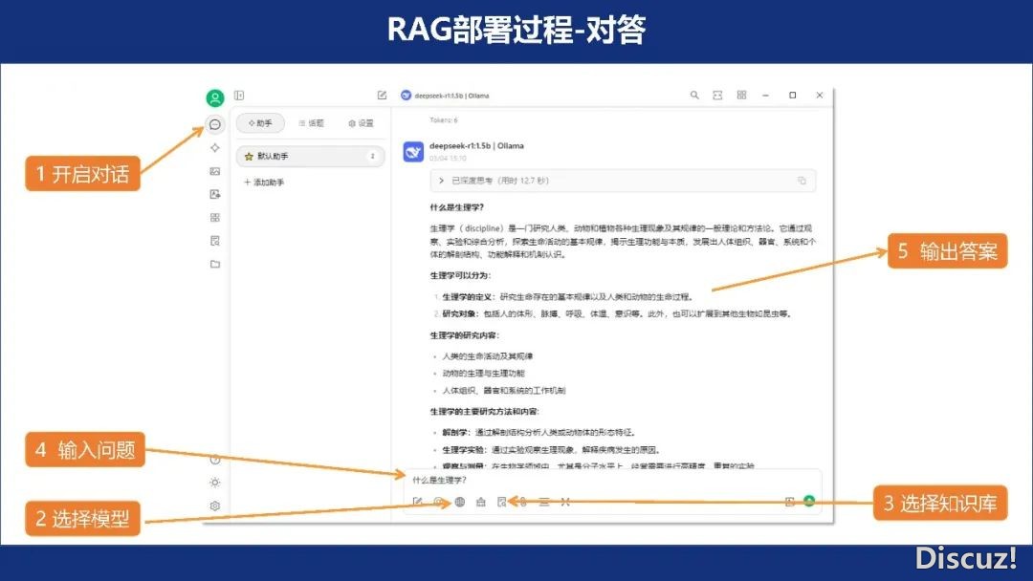Click the heading 生理学可以分为:

click(x=460, y=275)
